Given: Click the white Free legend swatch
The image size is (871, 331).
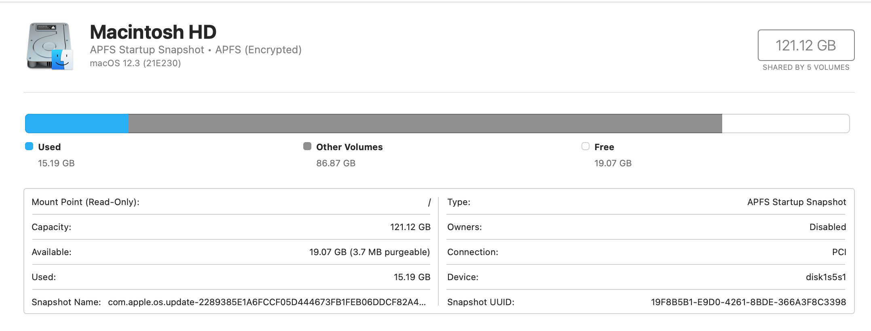Looking at the screenshot, I should [586, 146].
